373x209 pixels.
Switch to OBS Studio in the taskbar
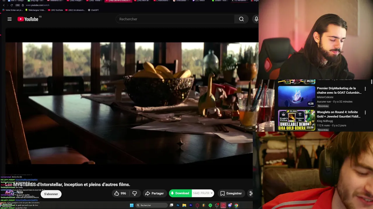pyautogui.click(x=217, y=205)
